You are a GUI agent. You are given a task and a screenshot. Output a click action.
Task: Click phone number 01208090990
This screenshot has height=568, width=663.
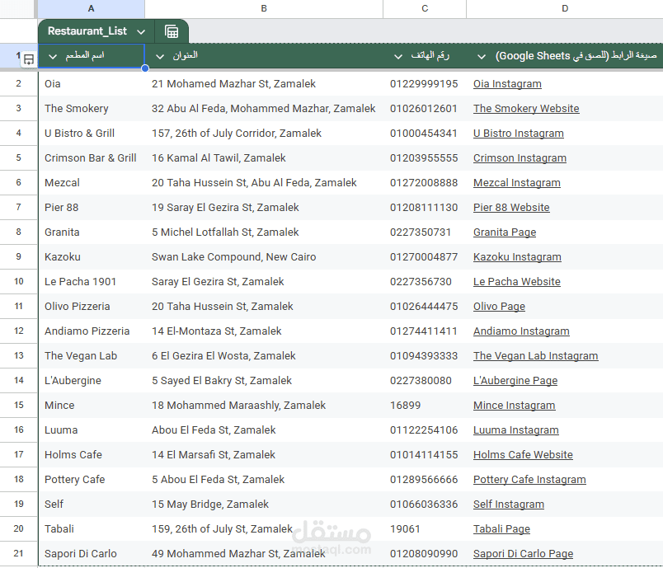(x=424, y=554)
